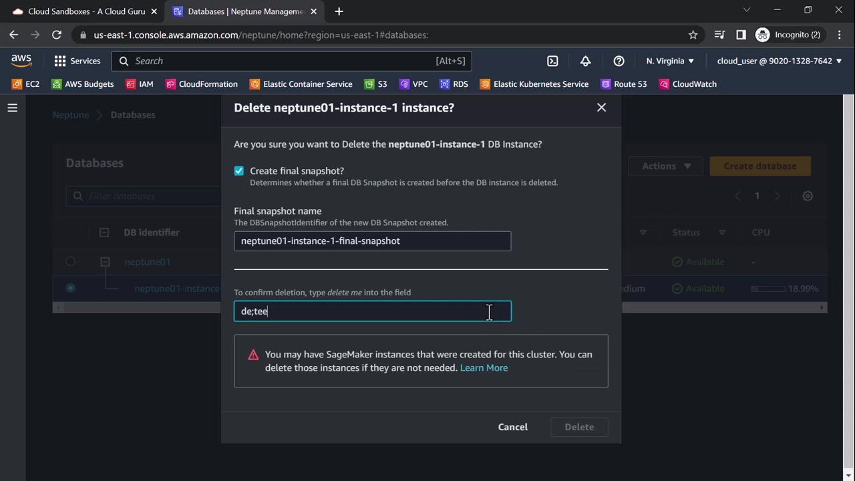The width and height of the screenshot is (855, 481).
Task: Open the N. Virginia region dropdown
Action: [x=670, y=61]
